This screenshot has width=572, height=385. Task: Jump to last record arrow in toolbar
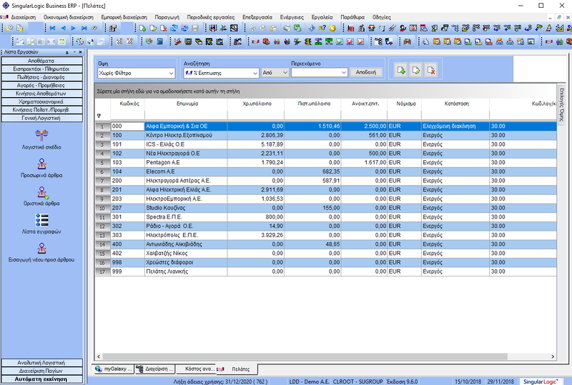[x=84, y=28]
